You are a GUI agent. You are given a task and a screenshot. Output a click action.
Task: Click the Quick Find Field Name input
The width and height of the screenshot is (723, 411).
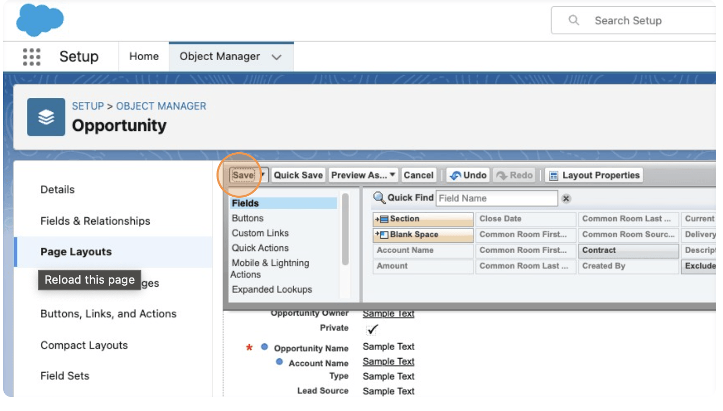pos(497,198)
